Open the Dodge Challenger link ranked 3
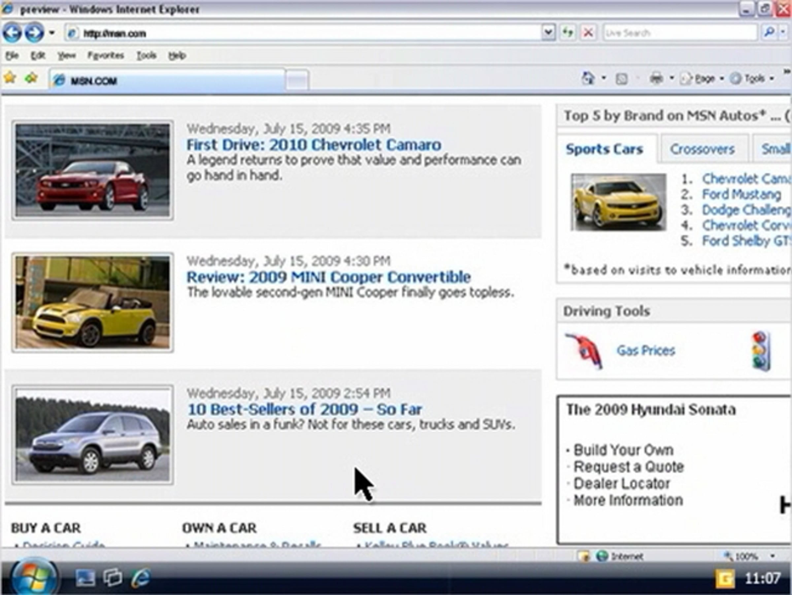This screenshot has width=792, height=595. click(x=746, y=210)
